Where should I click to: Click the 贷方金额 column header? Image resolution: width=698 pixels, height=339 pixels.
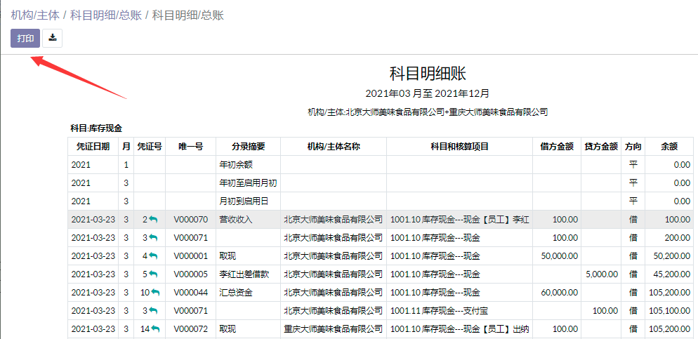click(601, 147)
